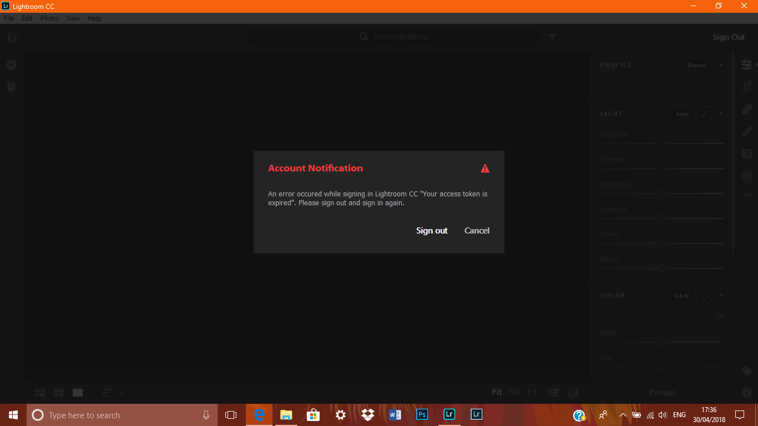Screen dimensions: 758x426
Task: Select the Healing Brush tool
Action: coord(747,109)
